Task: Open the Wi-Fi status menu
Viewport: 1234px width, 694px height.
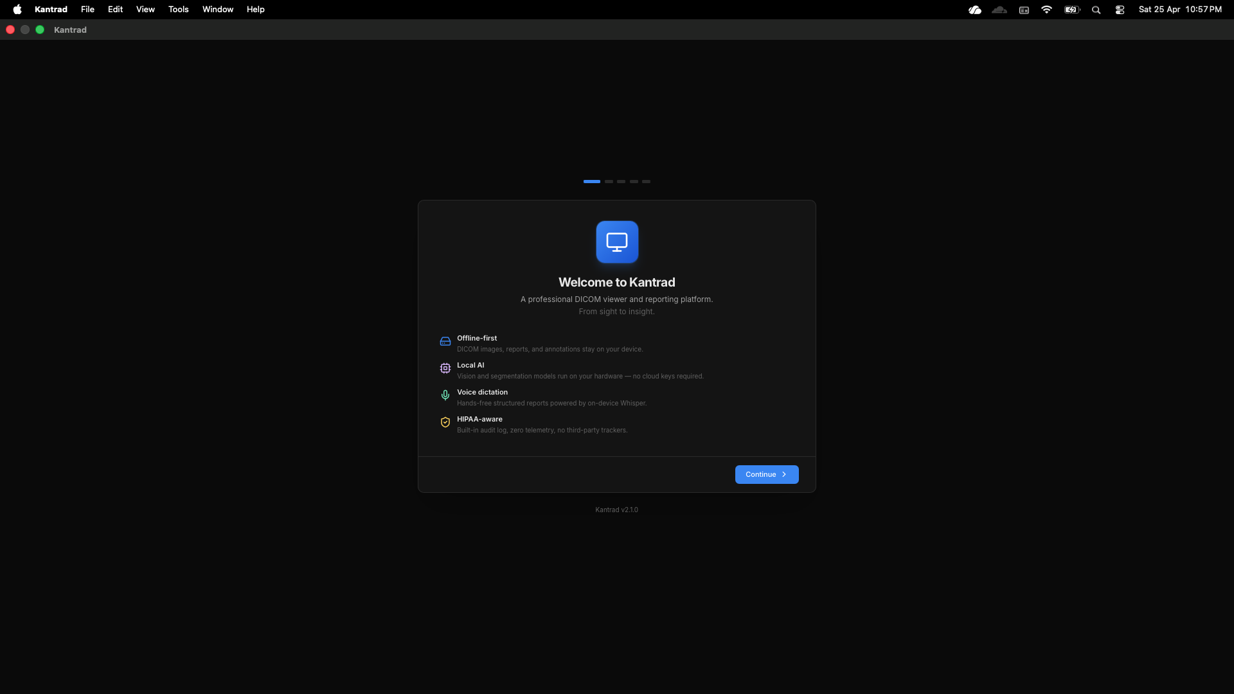Action: [1047, 10]
